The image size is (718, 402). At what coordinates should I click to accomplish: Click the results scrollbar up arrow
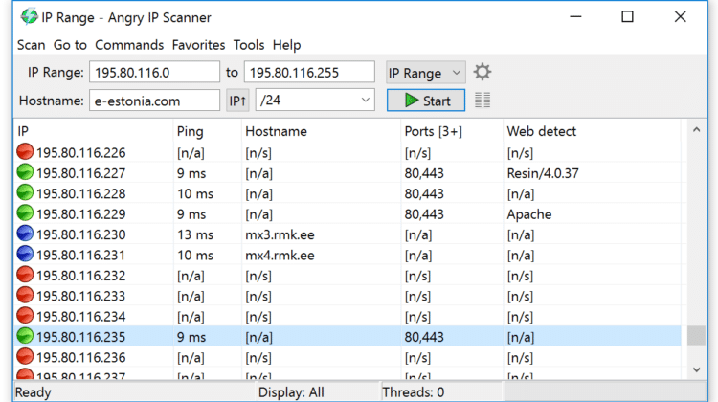(x=697, y=130)
